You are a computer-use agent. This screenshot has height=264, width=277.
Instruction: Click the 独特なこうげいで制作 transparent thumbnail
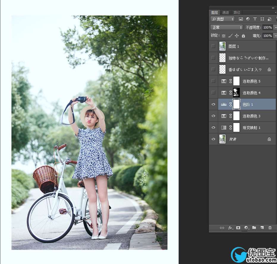tap(222, 58)
